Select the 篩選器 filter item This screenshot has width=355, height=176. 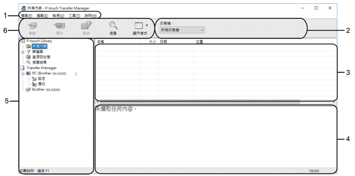(38, 52)
